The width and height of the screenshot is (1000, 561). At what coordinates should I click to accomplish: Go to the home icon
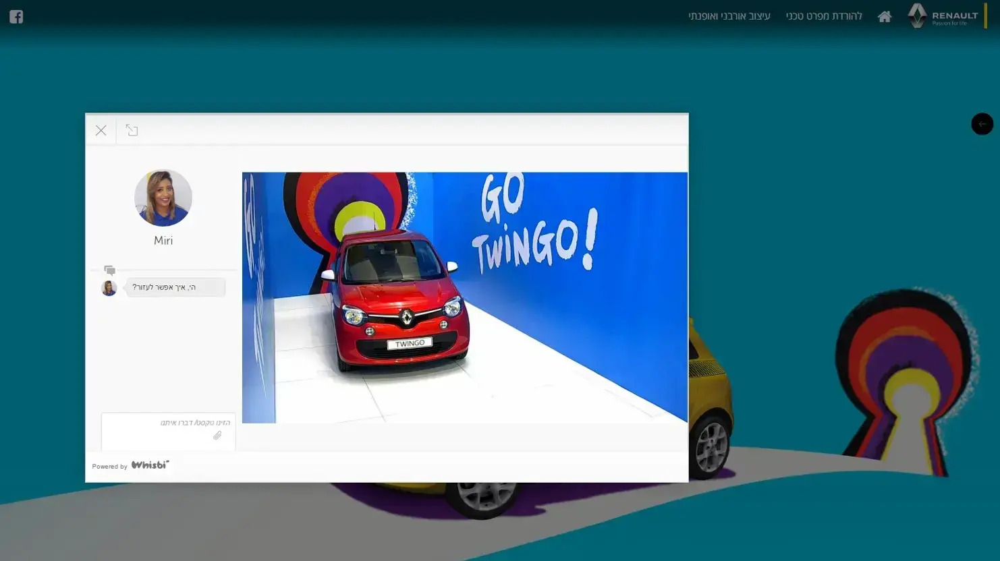coord(885,17)
